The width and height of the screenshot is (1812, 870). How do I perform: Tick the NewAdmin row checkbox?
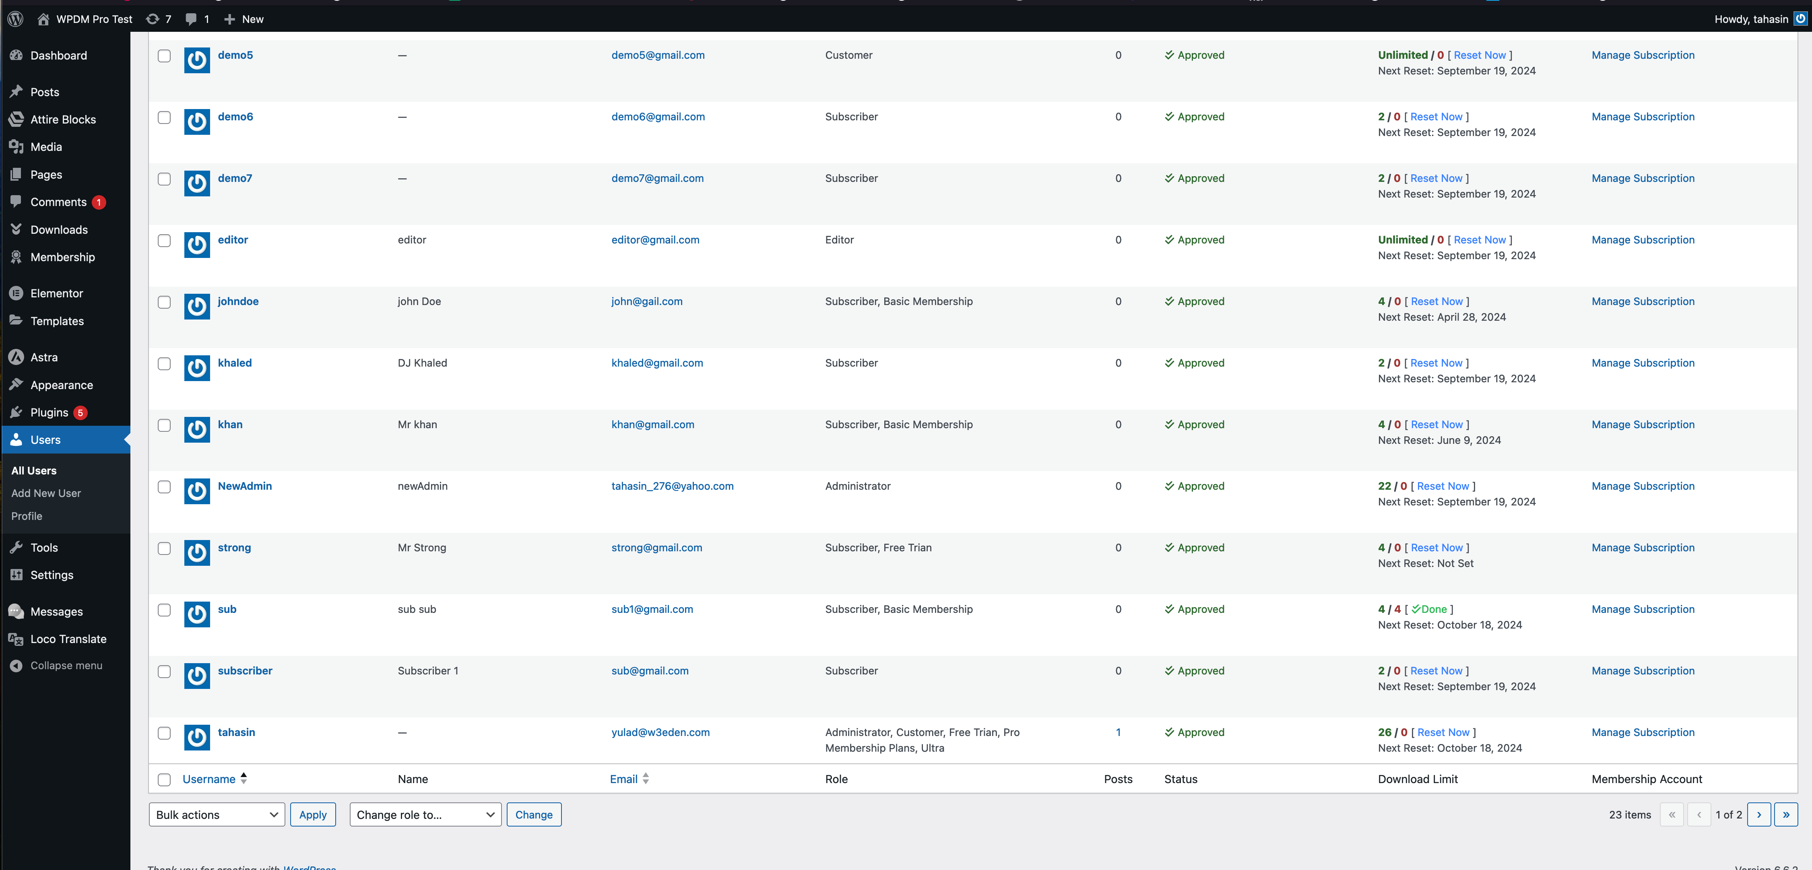[x=164, y=487]
